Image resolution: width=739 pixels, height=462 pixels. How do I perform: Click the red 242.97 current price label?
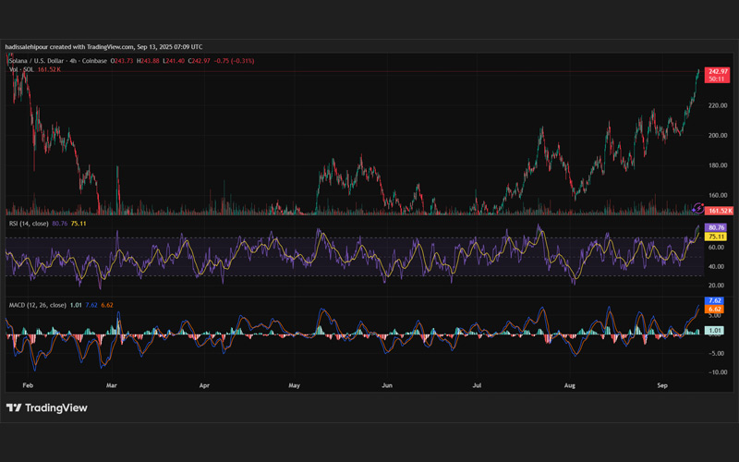pos(718,72)
